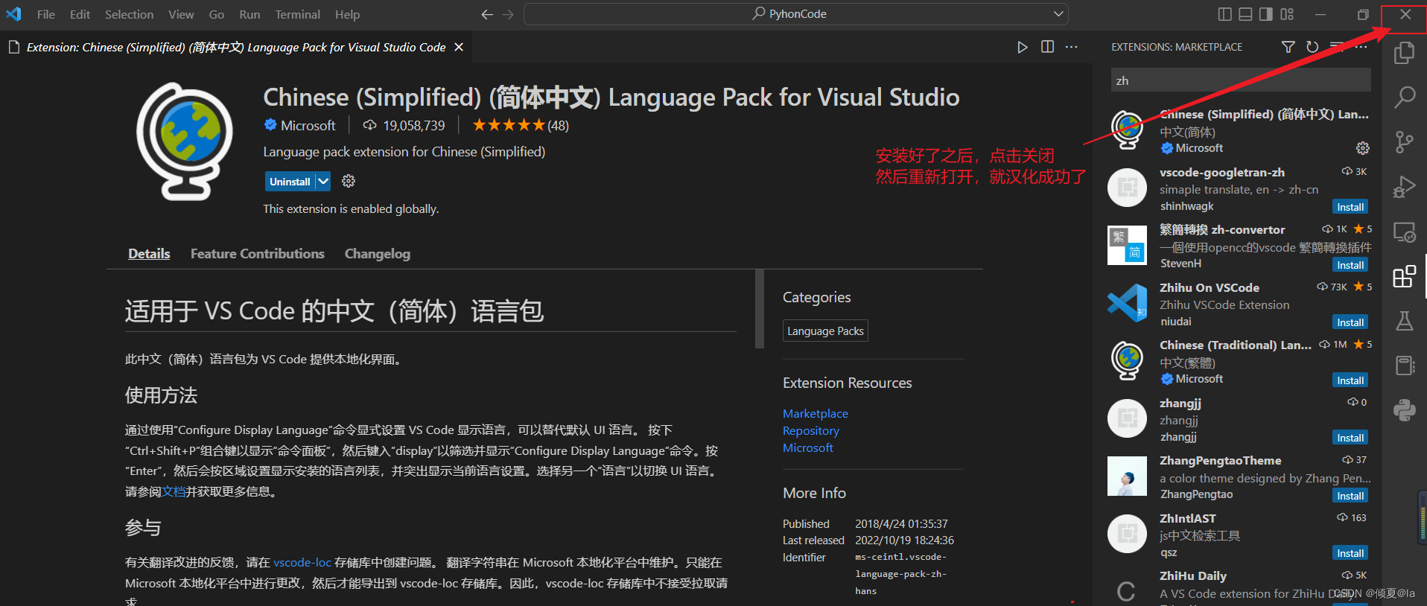Viewport: 1427px width, 606px height.
Task: Install the ZhangPengtaoTheme extension
Action: [x=1350, y=496]
